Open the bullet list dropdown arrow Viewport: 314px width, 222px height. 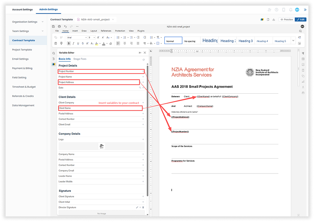(x=121, y=37)
